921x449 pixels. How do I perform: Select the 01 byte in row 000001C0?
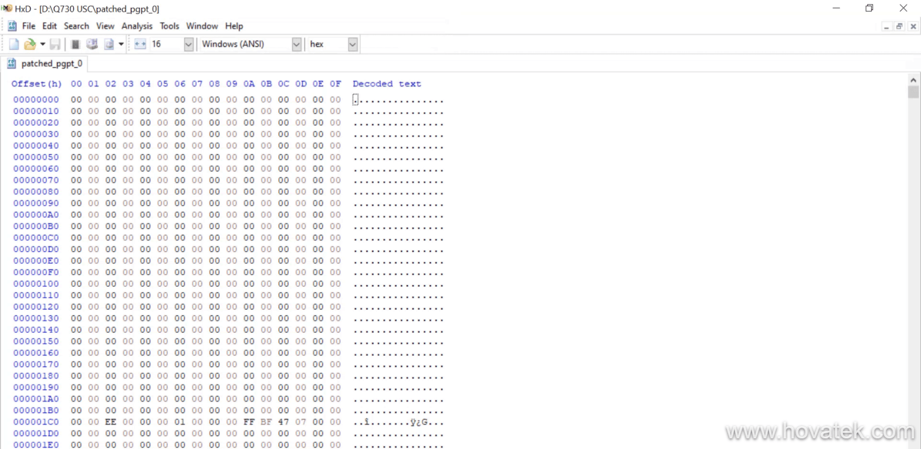tap(180, 422)
